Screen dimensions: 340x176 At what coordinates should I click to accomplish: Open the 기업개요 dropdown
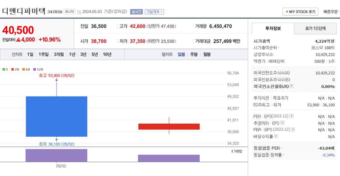154,12
